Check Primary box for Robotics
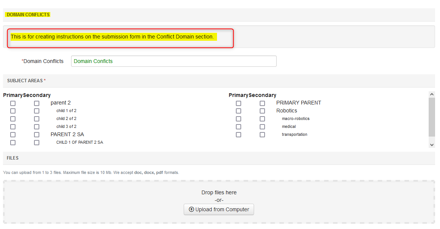The image size is (440, 229). (x=239, y=111)
